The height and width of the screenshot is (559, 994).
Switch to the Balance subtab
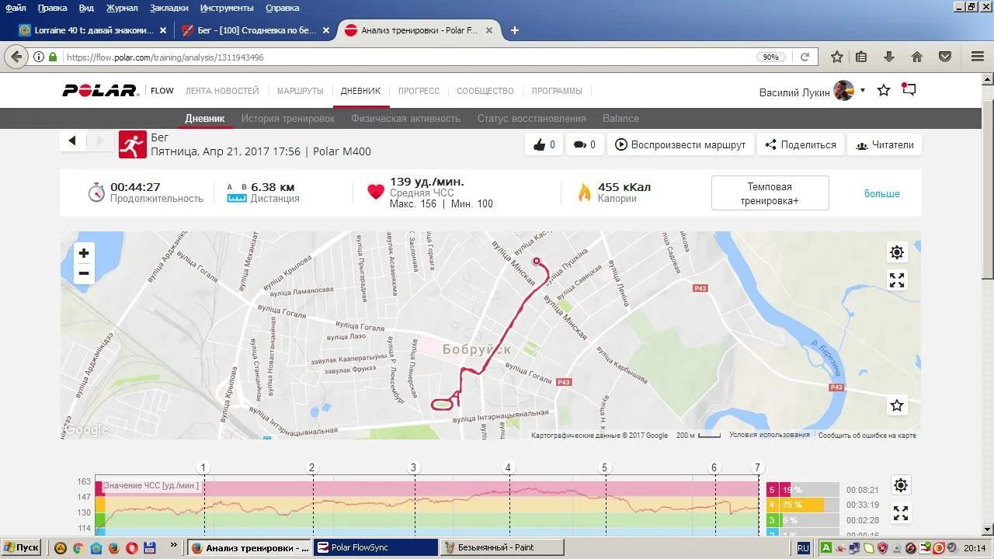point(620,119)
